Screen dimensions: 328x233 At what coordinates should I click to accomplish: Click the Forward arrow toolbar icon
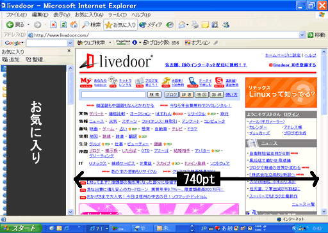click(38, 25)
